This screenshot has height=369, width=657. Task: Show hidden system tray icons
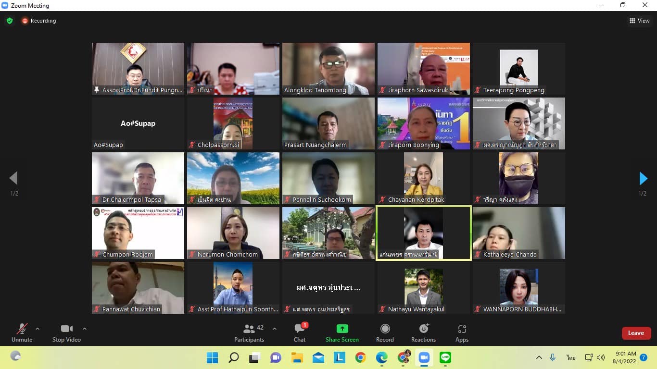click(x=539, y=357)
